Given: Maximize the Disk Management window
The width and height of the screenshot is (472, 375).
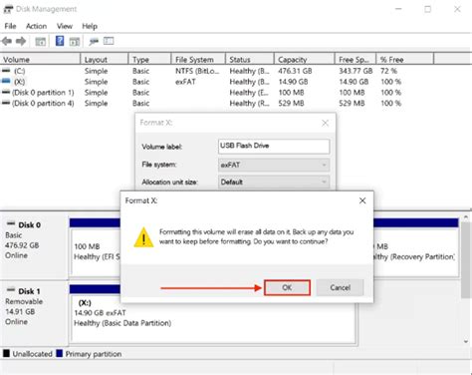Looking at the screenshot, I should [428, 9].
